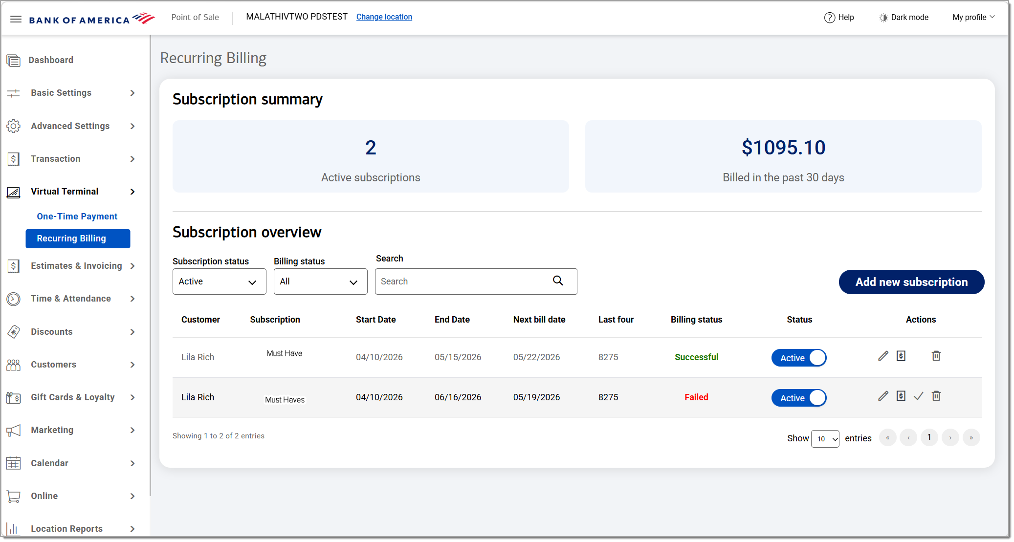Open the Billing status dropdown

(320, 282)
